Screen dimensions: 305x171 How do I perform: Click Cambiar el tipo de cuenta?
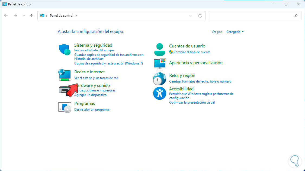click(x=192, y=52)
